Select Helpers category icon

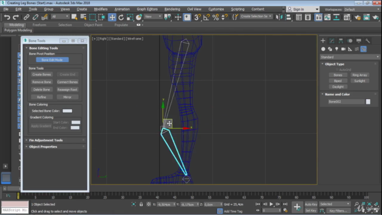pos(350,49)
